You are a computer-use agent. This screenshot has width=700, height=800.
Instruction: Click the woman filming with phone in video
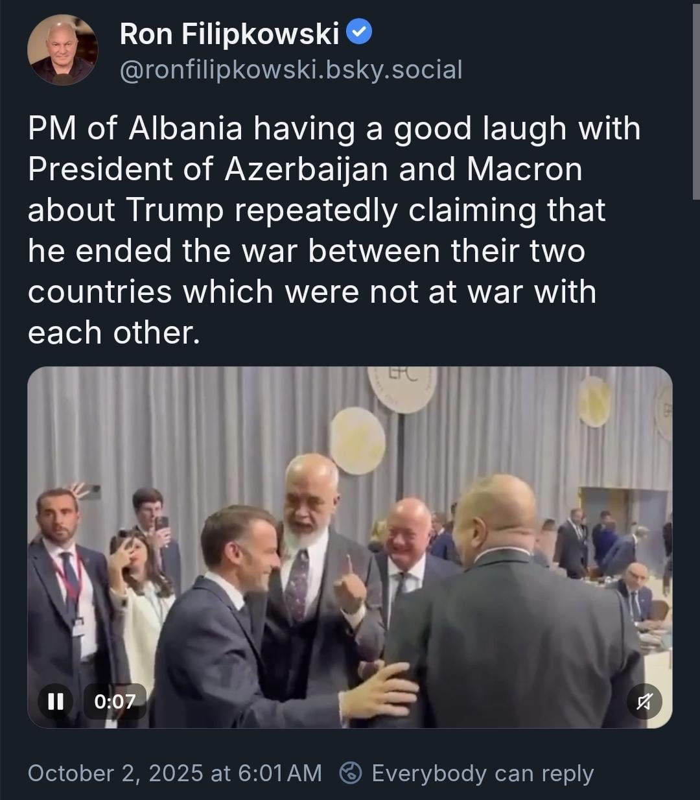tap(139, 583)
